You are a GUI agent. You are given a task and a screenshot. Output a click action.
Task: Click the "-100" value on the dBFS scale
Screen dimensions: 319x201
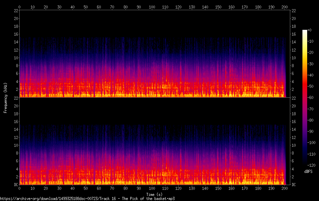tap(312, 142)
